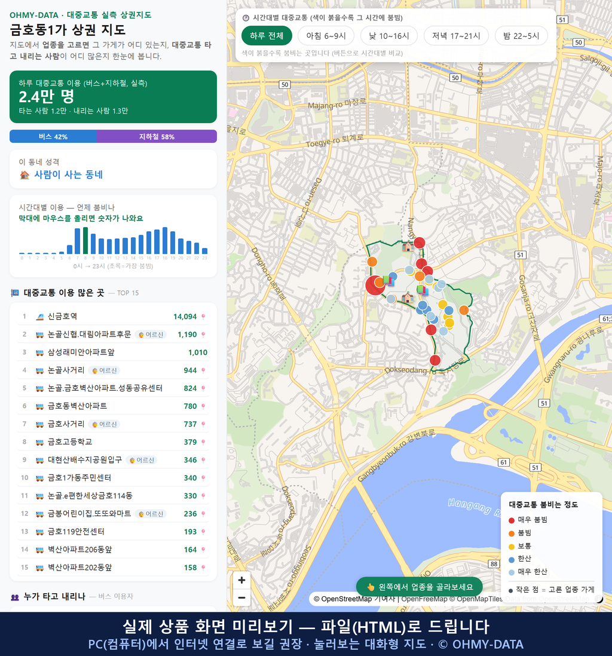Click the pin icon in the 신금호역 row
The height and width of the screenshot is (656, 612).
point(203,317)
